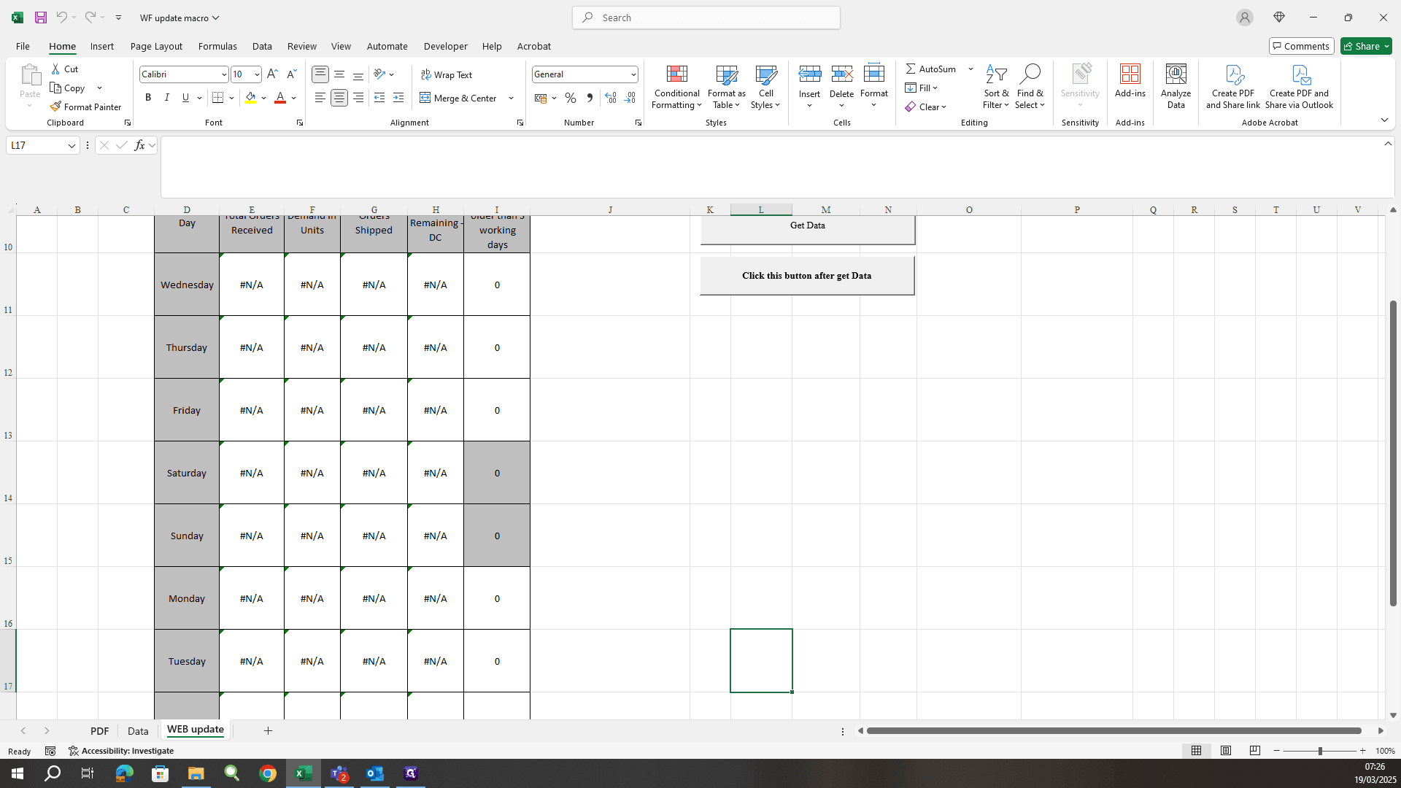Click Accessibility: Investigate in status bar
The image size is (1401, 788).
(121, 751)
